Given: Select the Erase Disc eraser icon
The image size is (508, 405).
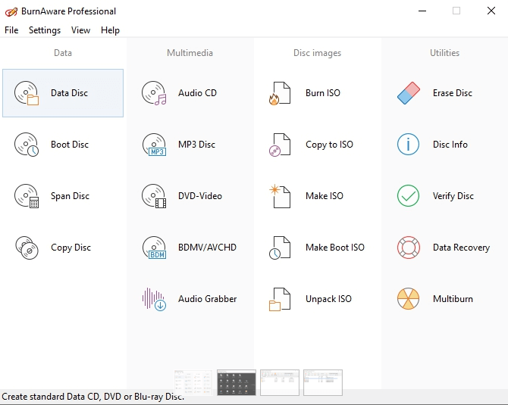Looking at the screenshot, I should pyautogui.click(x=408, y=93).
